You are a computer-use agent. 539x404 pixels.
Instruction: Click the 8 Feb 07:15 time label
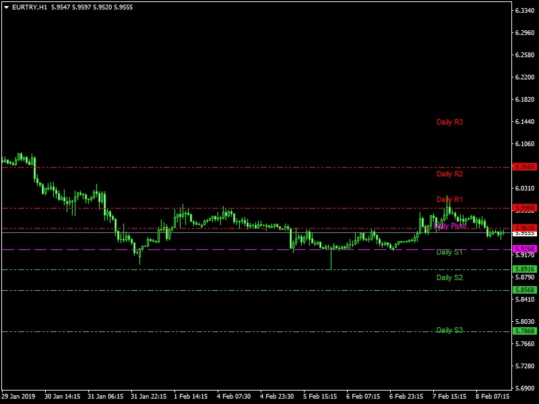click(493, 397)
